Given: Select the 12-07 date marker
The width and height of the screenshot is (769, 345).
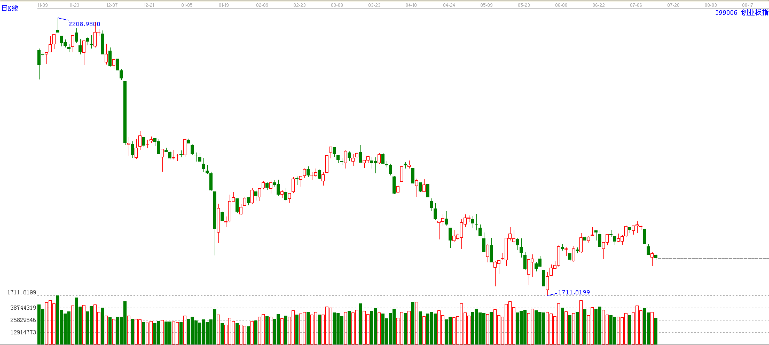Looking at the screenshot, I should coord(112,5).
